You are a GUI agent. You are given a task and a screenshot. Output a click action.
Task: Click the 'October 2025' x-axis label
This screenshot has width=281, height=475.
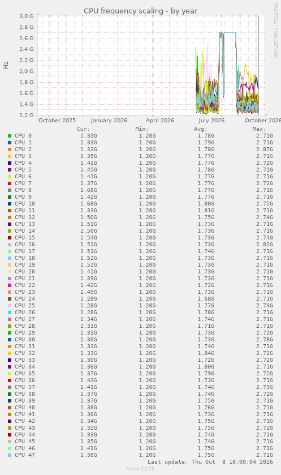point(57,120)
